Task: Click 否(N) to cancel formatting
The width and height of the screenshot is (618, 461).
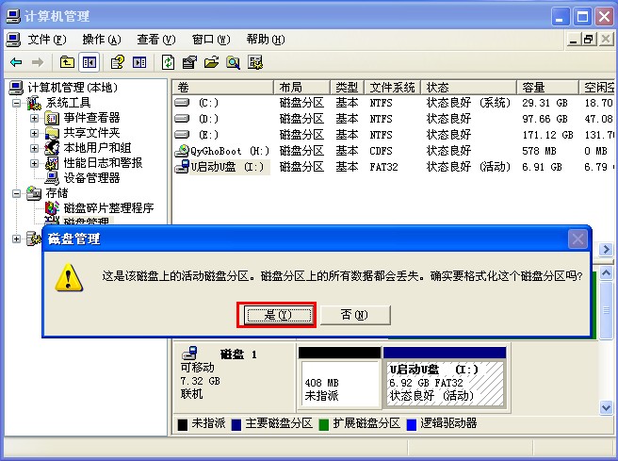Action: click(355, 315)
